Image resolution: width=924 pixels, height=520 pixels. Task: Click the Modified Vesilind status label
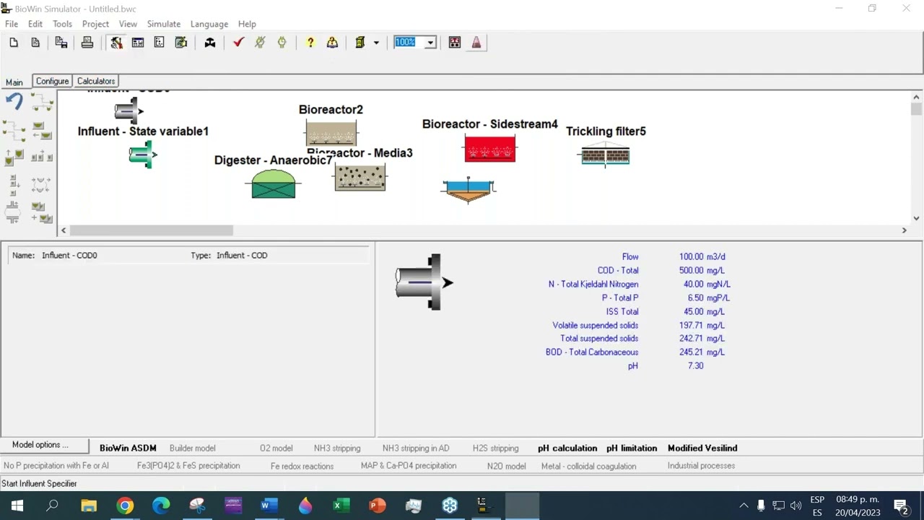tap(702, 448)
